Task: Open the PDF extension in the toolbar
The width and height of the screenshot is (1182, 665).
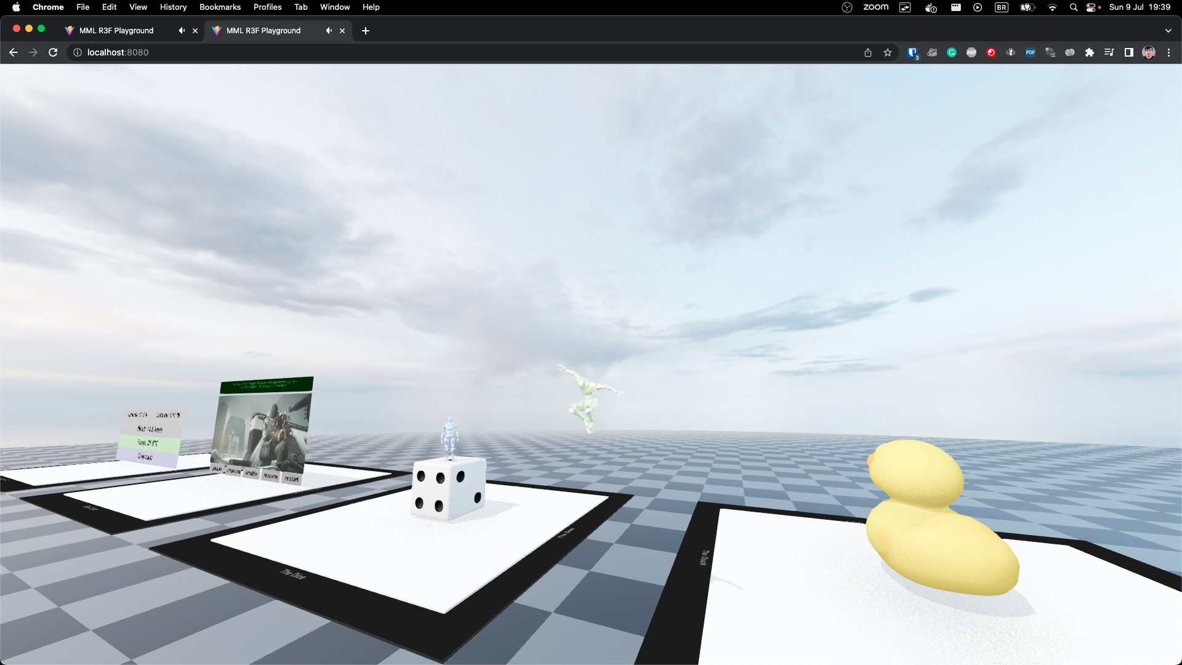Action: [1030, 52]
